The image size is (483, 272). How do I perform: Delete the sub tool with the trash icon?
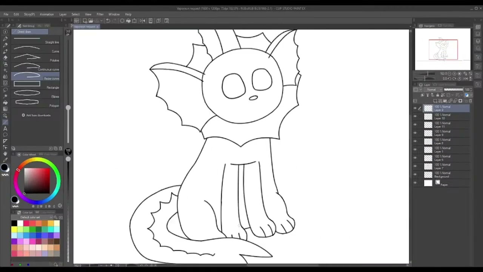click(x=60, y=148)
